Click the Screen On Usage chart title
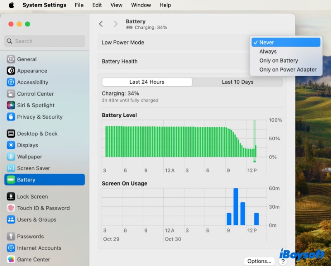 [125, 184]
